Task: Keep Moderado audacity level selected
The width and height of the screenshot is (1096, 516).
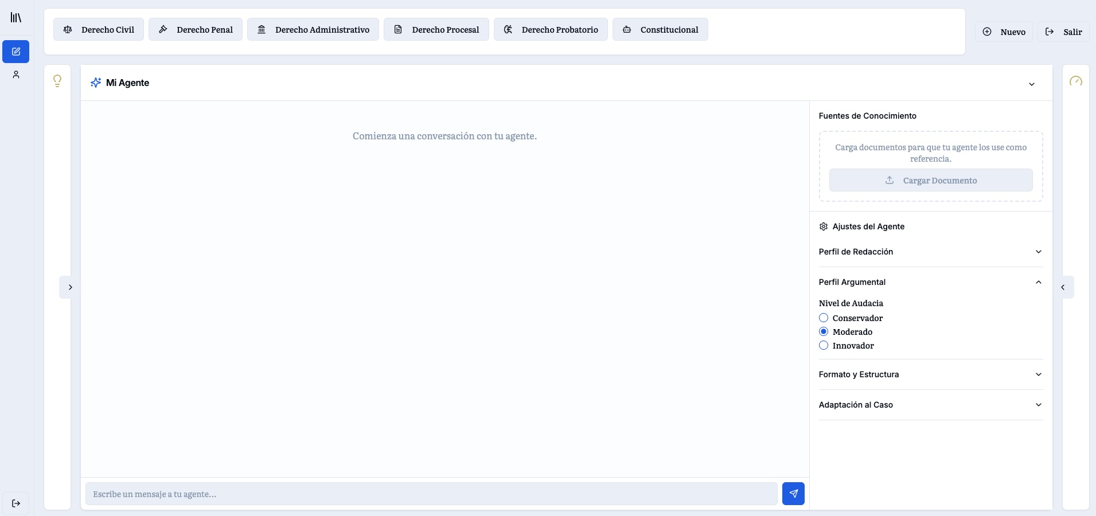Action: click(x=823, y=331)
